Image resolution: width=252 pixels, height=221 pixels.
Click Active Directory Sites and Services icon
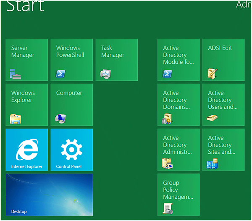tap(213, 163)
